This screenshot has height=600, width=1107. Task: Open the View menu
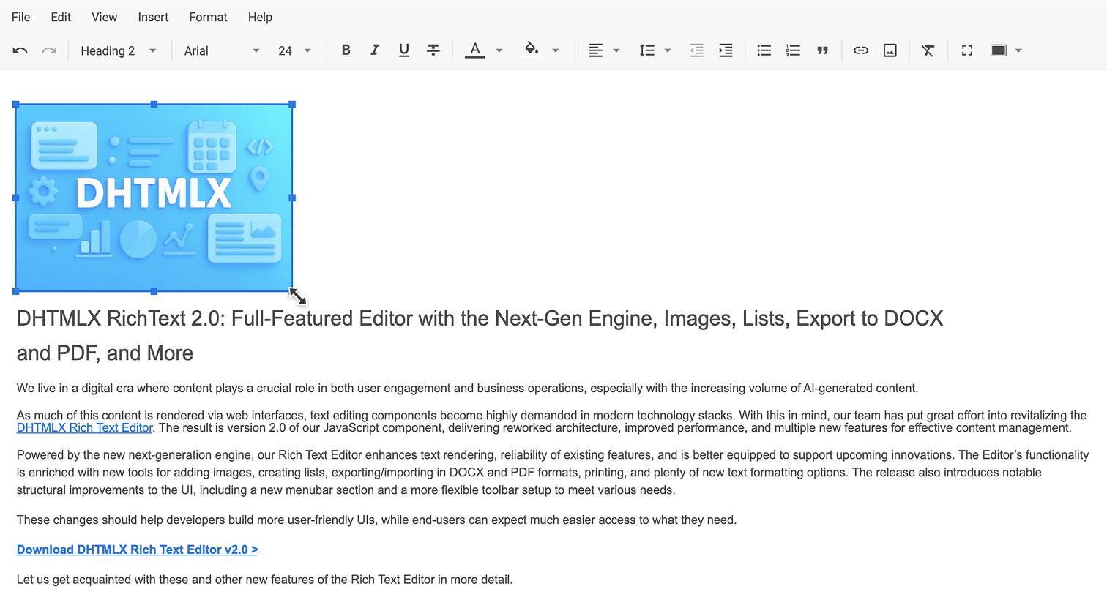pos(104,17)
